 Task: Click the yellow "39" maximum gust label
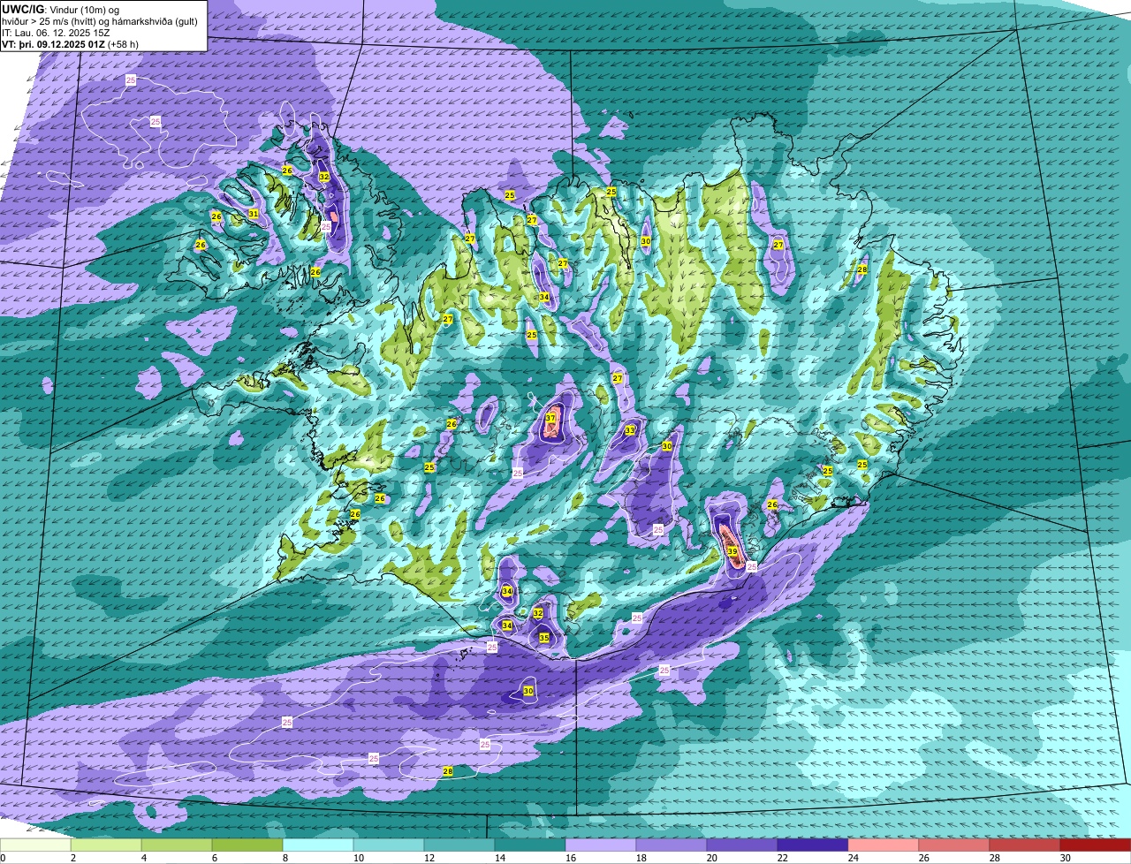pyautogui.click(x=732, y=551)
